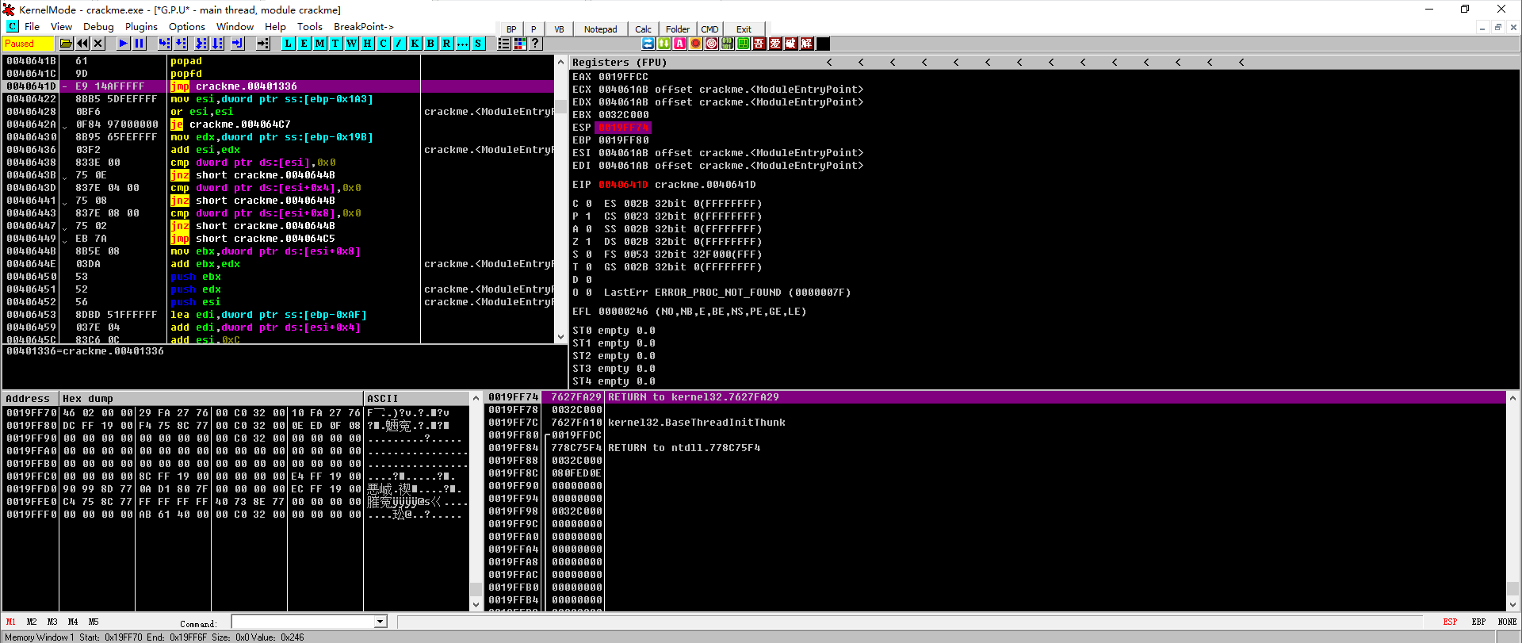The width and height of the screenshot is (1522, 643).
Task: Open the Debug menu
Action: point(98,27)
